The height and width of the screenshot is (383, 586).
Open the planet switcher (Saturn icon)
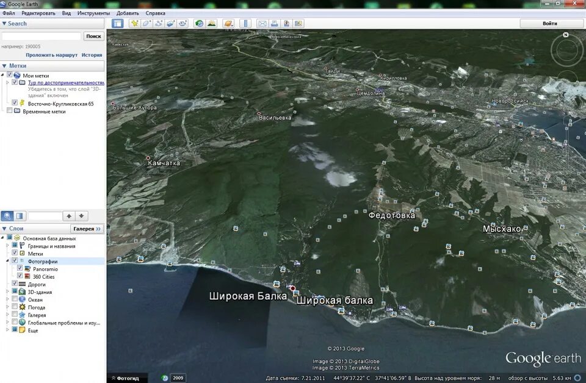[x=228, y=24]
